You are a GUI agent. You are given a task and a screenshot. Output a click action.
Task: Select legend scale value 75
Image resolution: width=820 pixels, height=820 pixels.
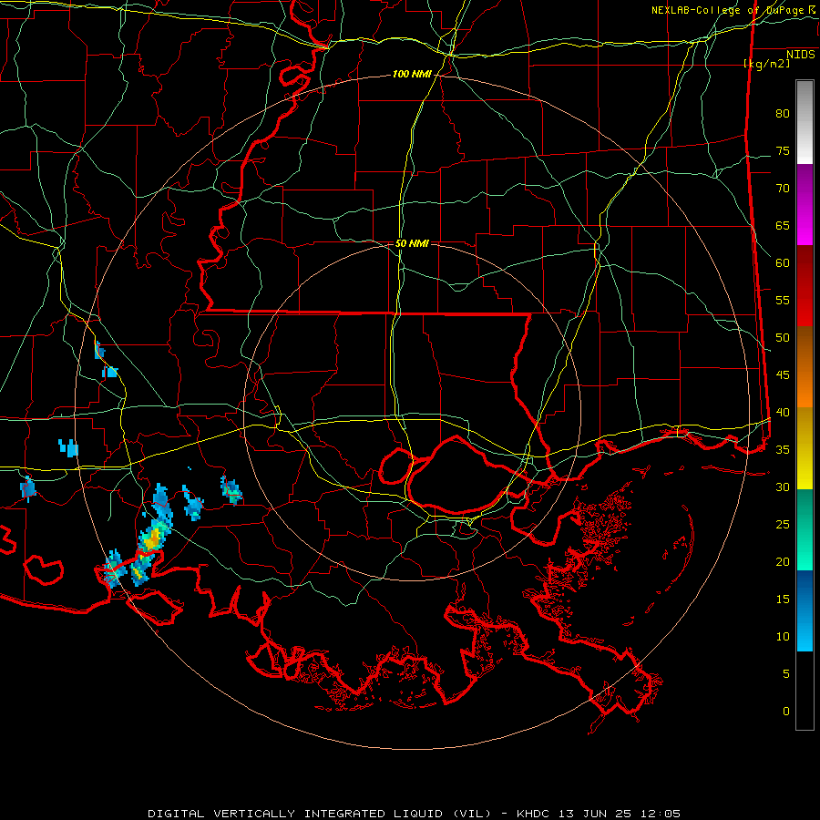pos(783,151)
